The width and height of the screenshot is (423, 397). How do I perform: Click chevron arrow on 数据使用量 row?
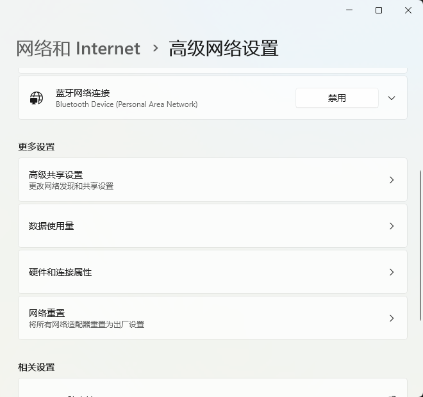tap(392, 226)
